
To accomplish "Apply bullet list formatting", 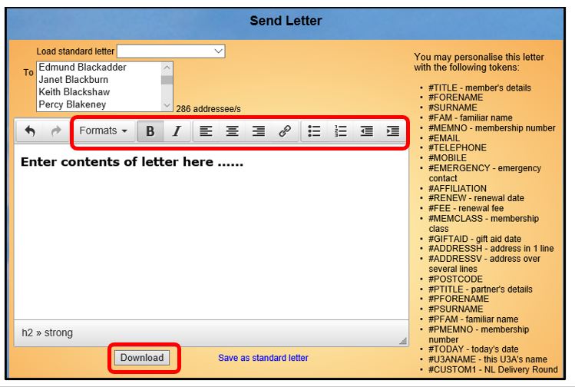I will (x=314, y=131).
